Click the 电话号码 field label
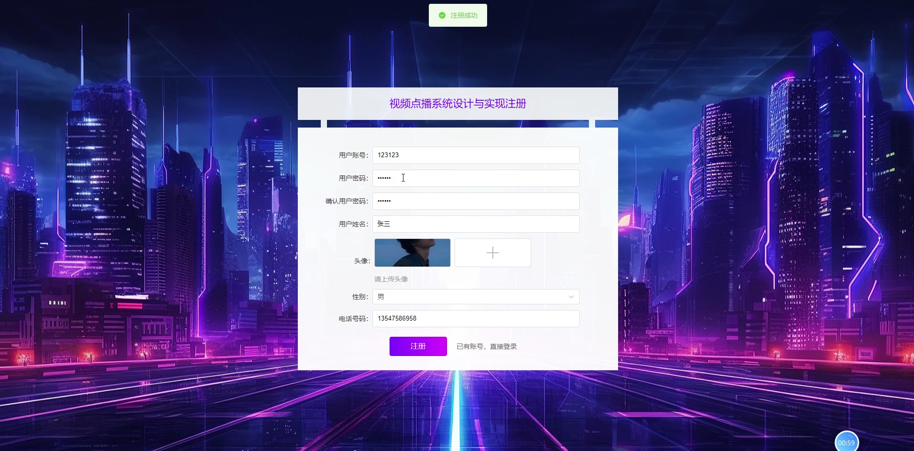The image size is (914, 451). [x=354, y=319]
